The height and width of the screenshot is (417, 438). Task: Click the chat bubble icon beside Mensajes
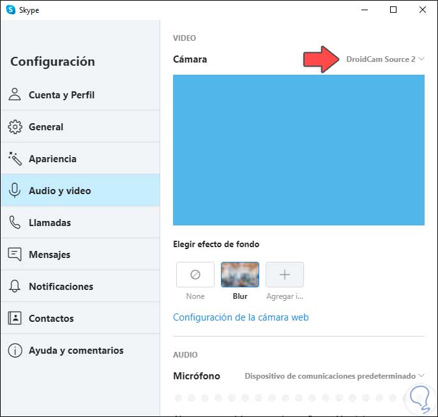tap(15, 254)
